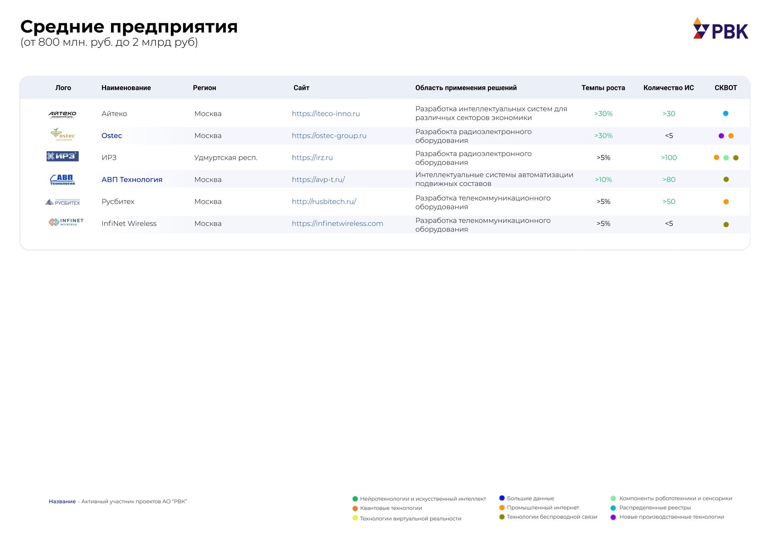
Task: Click the РВК logo in the corner
Action: [x=721, y=28]
